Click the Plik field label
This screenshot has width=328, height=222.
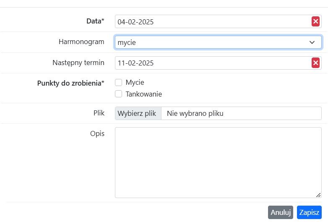tap(99, 113)
